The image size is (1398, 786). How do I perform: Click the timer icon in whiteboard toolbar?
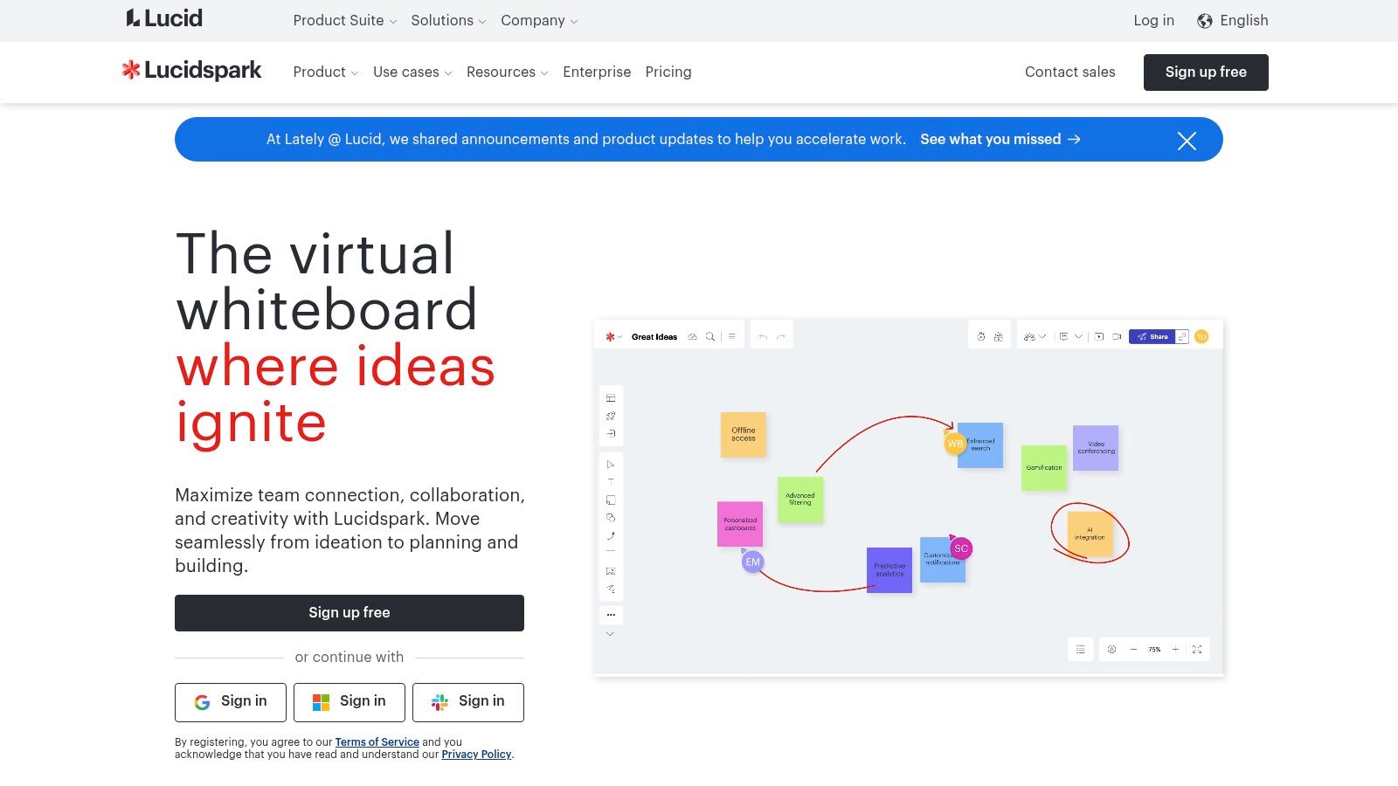981,336
